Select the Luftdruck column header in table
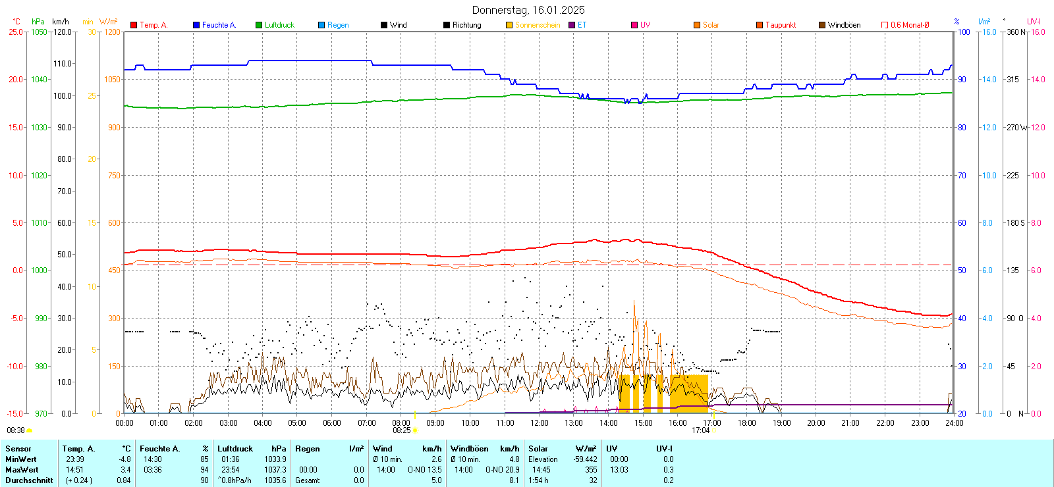 click(235, 449)
